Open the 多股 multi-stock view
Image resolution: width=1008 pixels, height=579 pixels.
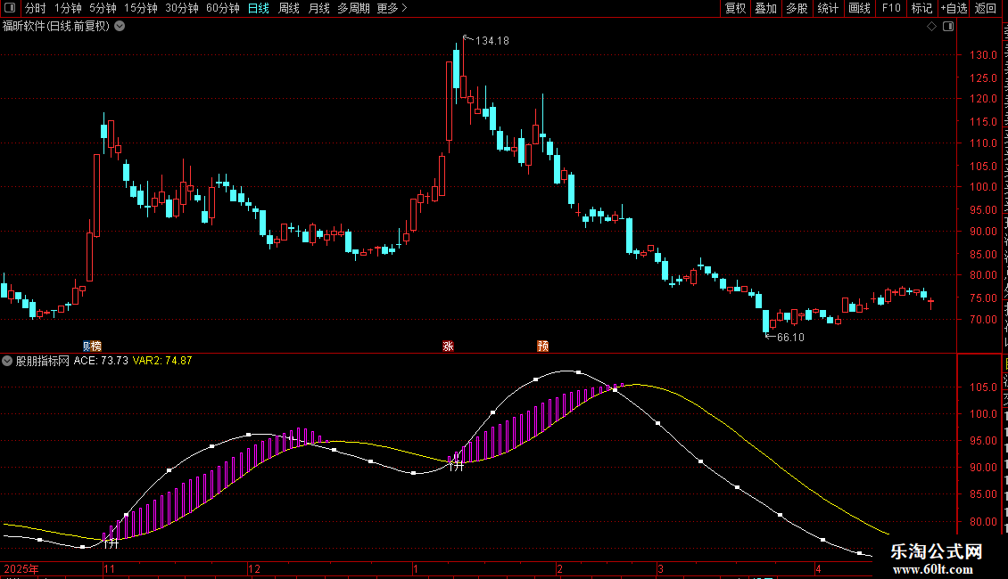[797, 8]
